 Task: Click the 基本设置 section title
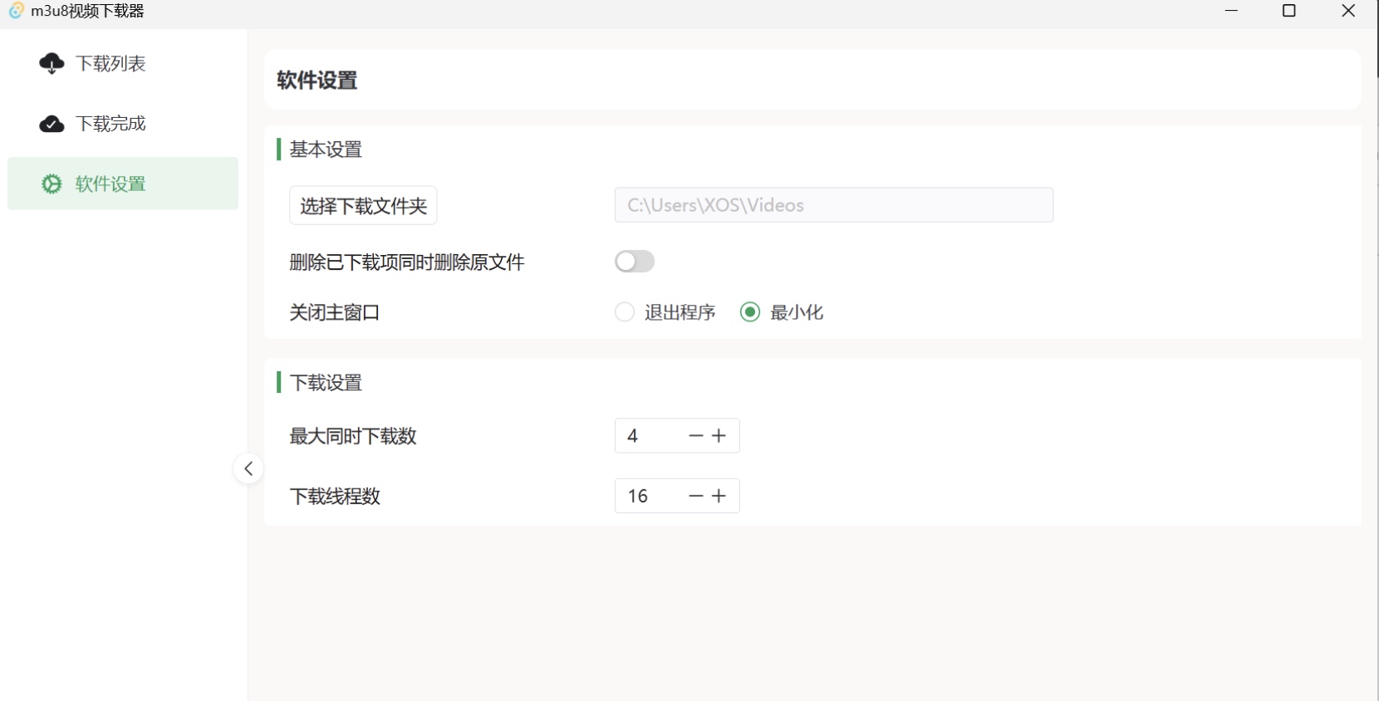click(x=326, y=150)
